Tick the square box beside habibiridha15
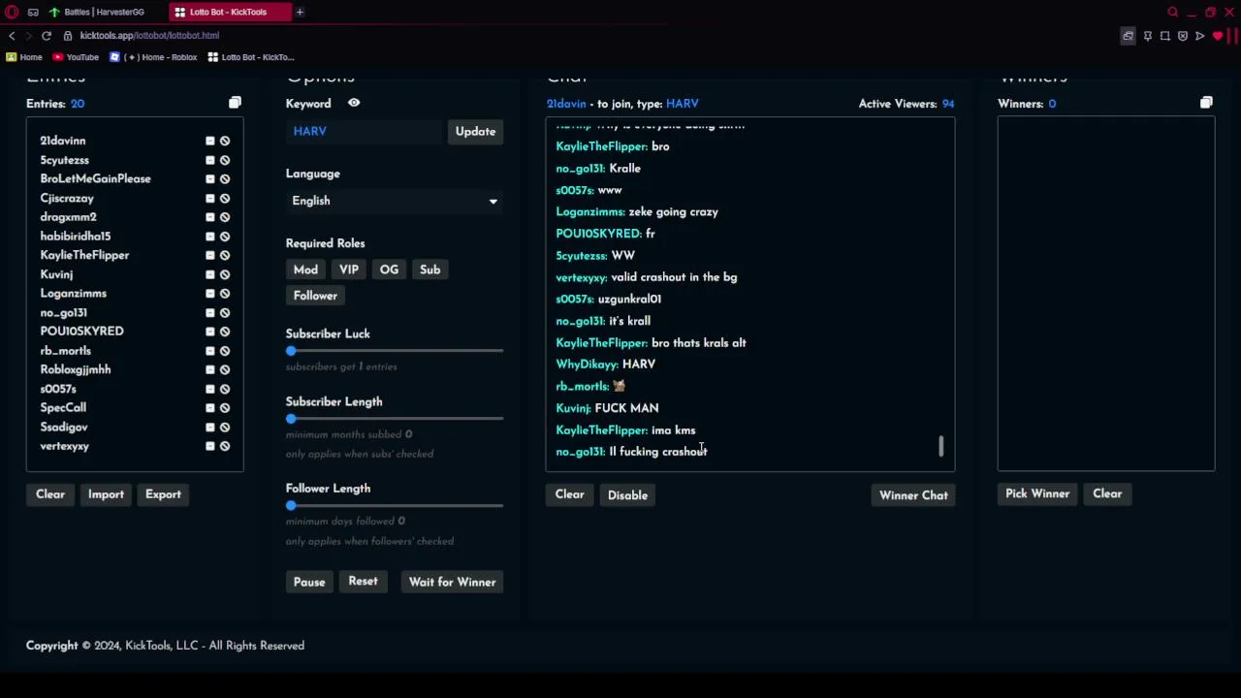The height and width of the screenshot is (698, 1241). 209,237
